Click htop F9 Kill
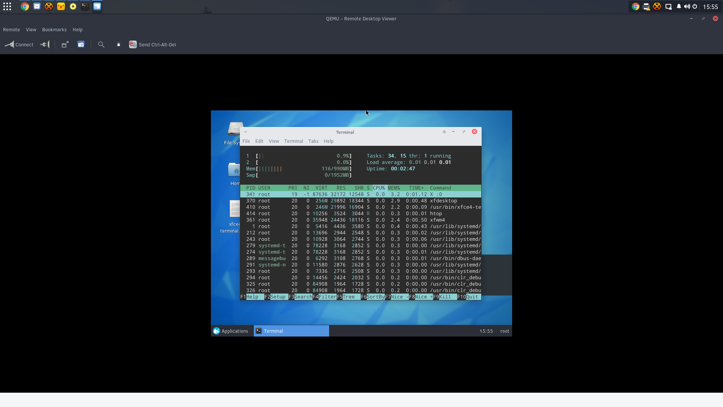This screenshot has width=723, height=407. tap(445, 297)
